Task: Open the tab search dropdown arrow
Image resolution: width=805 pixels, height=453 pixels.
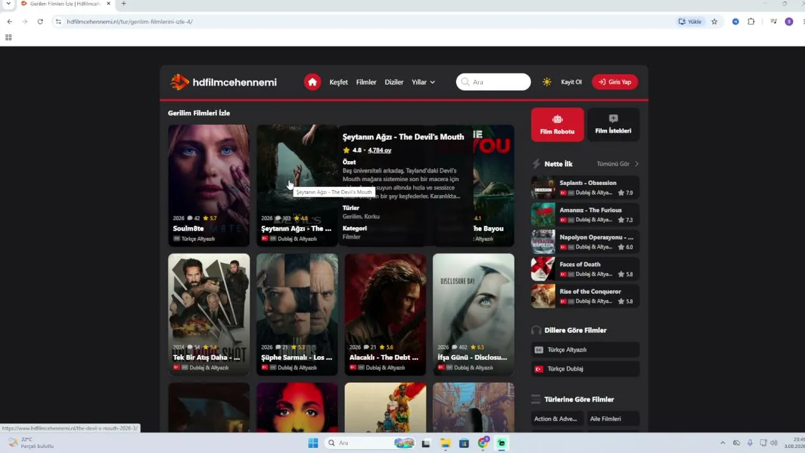Action: 8,4
